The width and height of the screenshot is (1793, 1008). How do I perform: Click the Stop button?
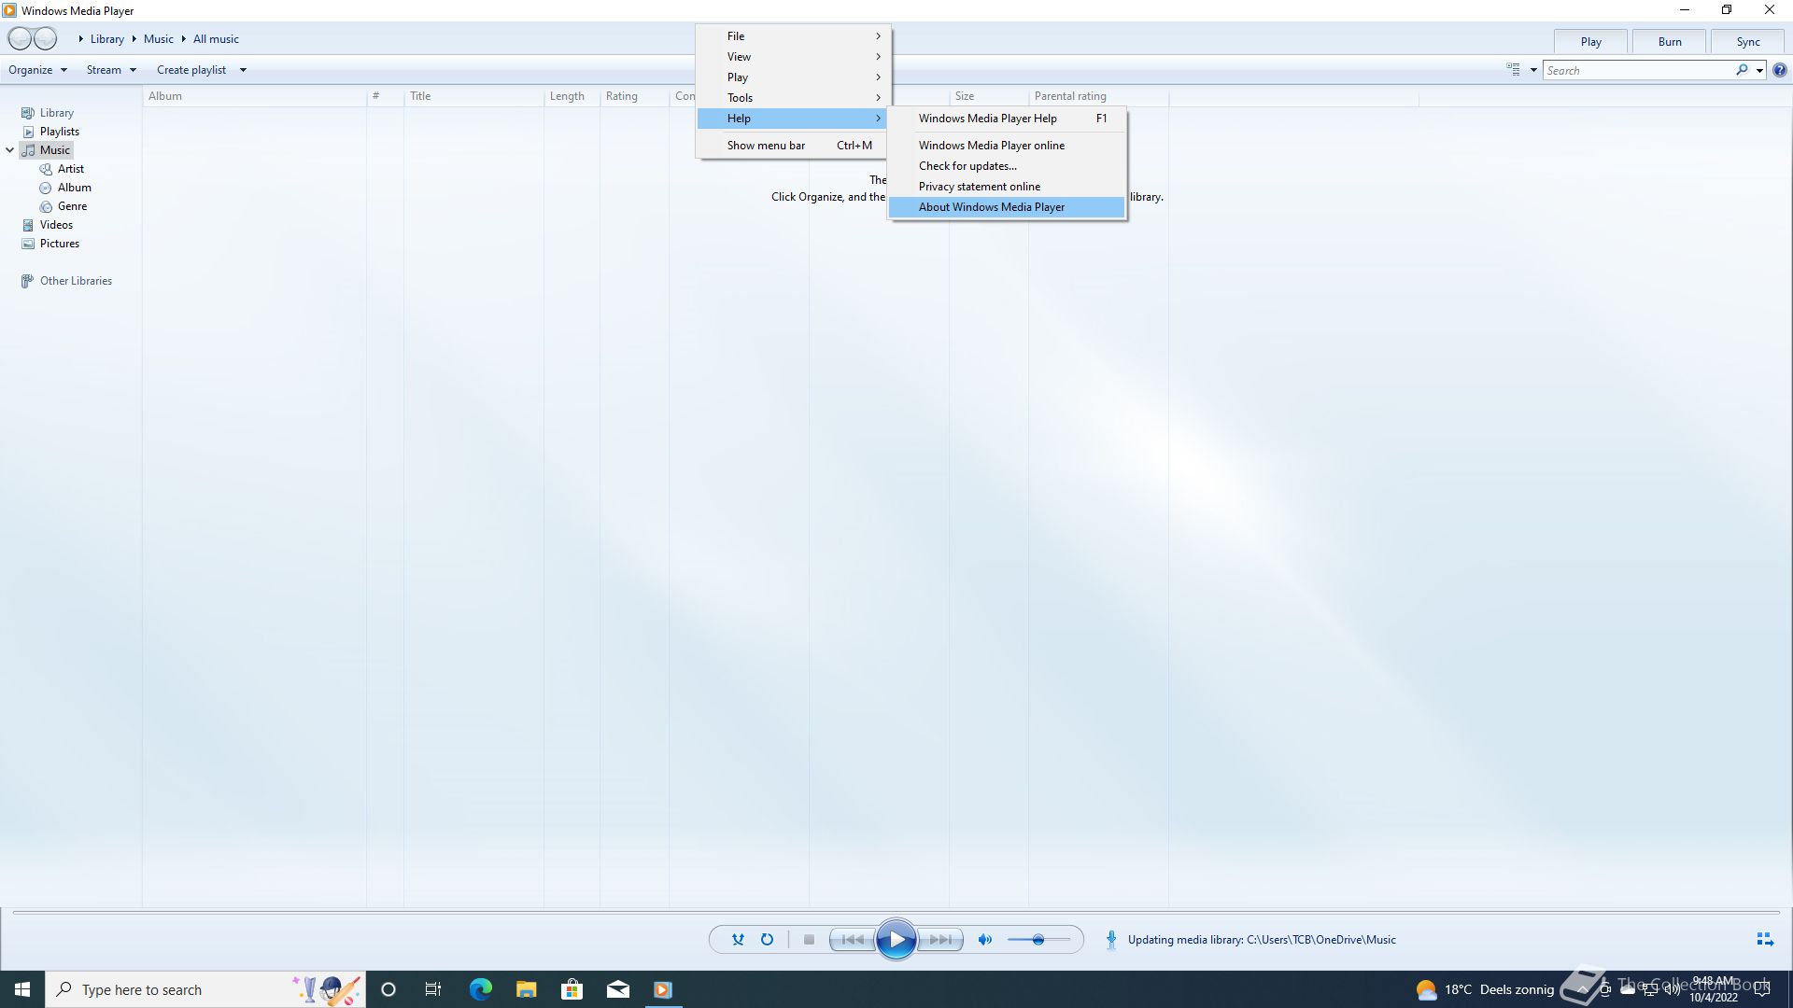pos(809,940)
